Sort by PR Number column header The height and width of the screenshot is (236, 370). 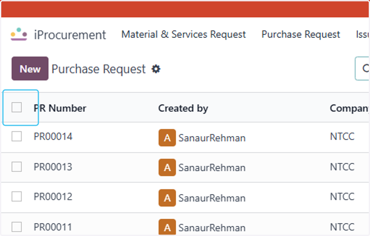[60, 108]
